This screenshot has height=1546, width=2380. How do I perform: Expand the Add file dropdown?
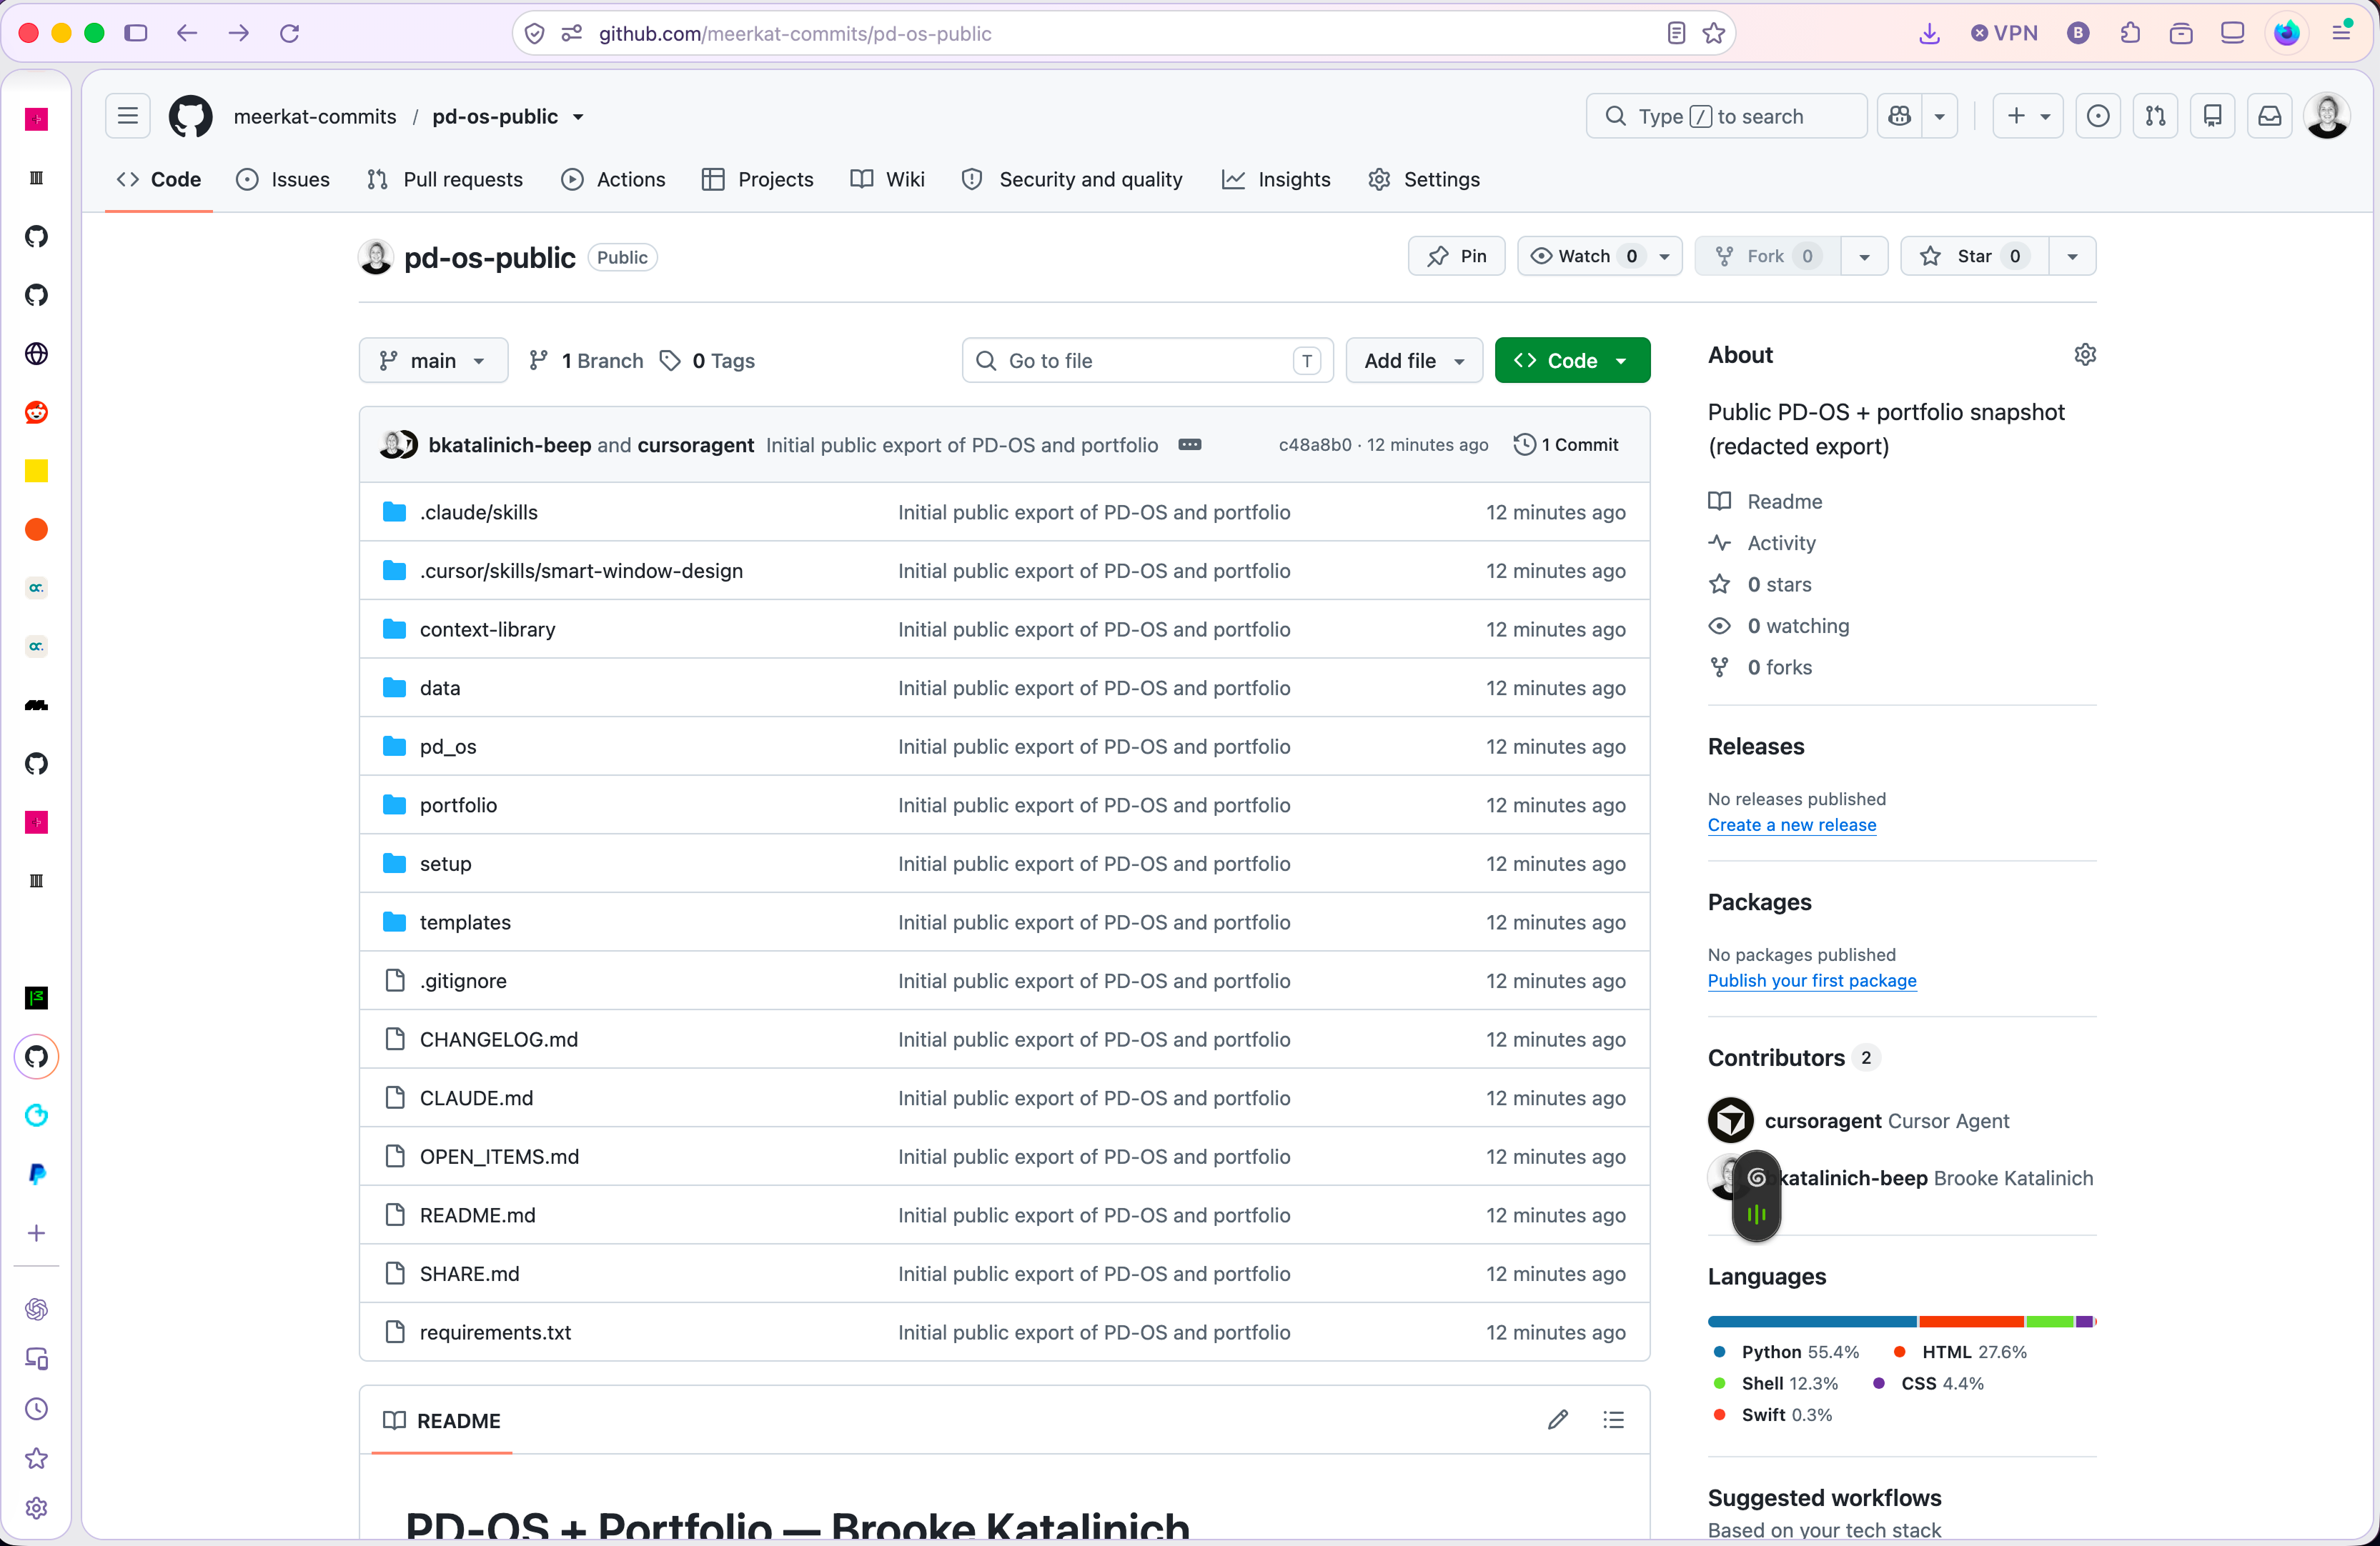click(1414, 361)
